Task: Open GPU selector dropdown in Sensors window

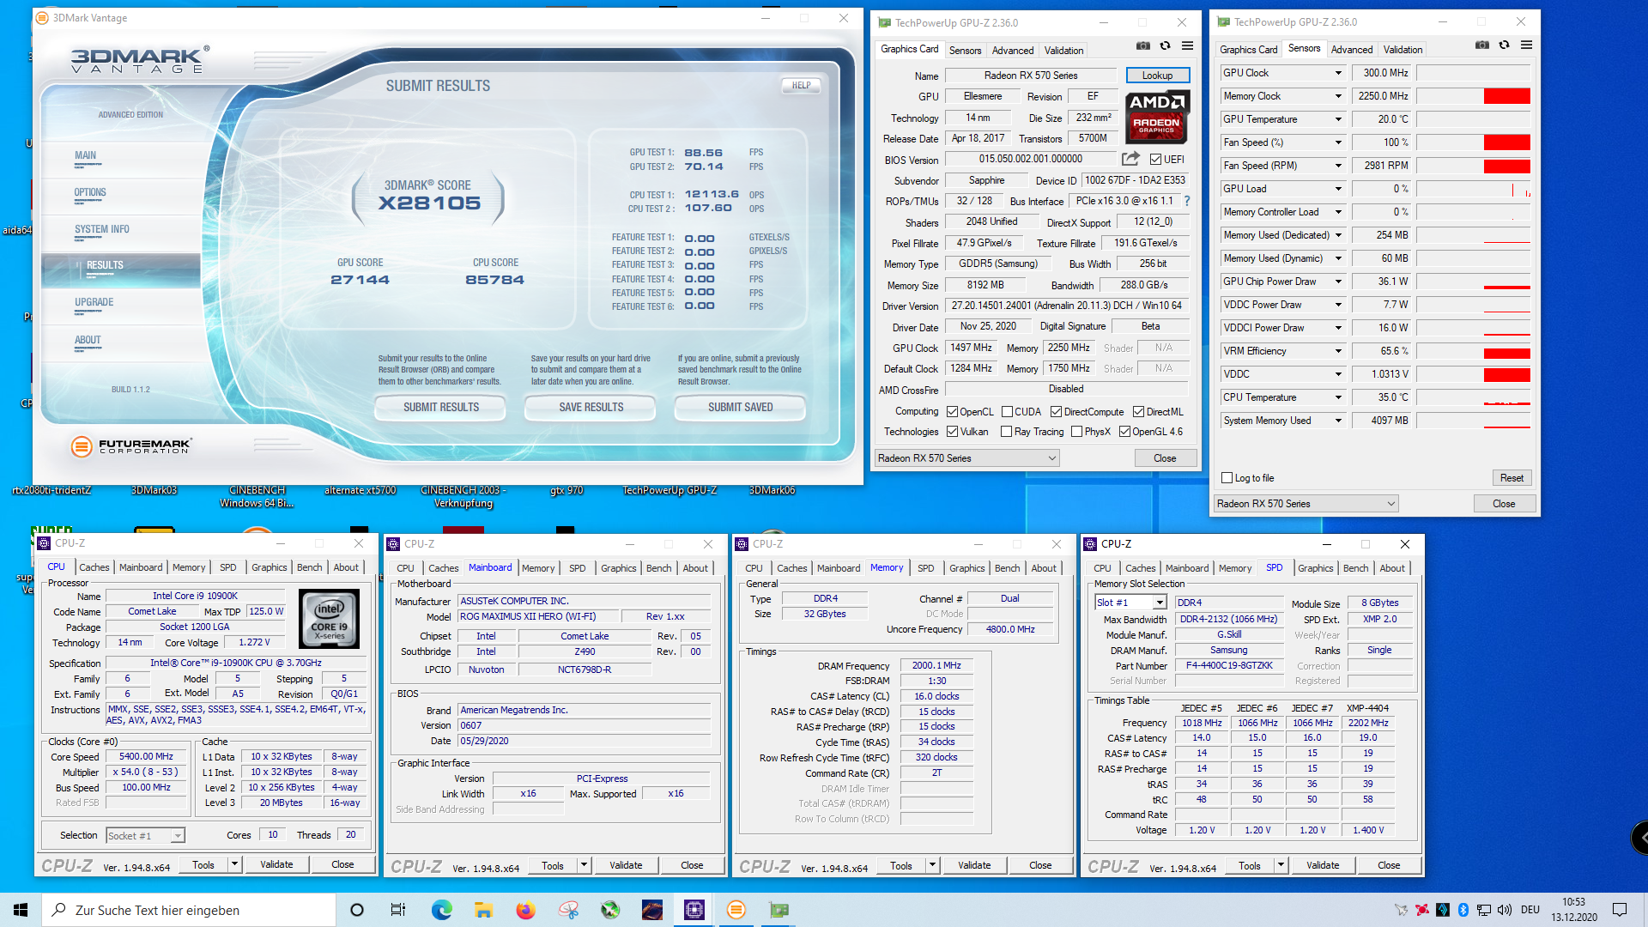Action: pos(1306,504)
